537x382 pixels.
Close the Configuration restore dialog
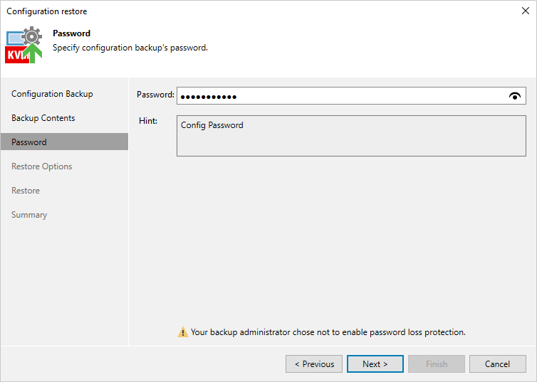[526, 11]
